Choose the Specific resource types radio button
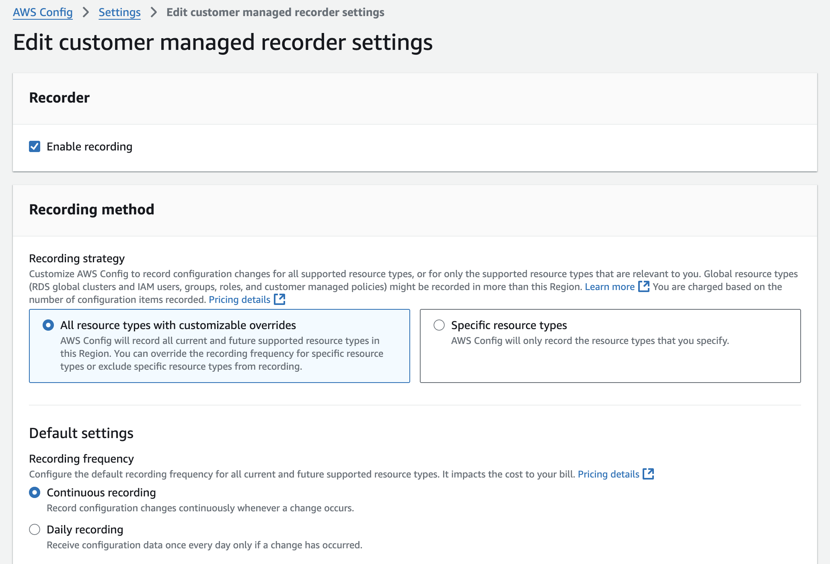Image resolution: width=830 pixels, height=564 pixels. click(439, 325)
